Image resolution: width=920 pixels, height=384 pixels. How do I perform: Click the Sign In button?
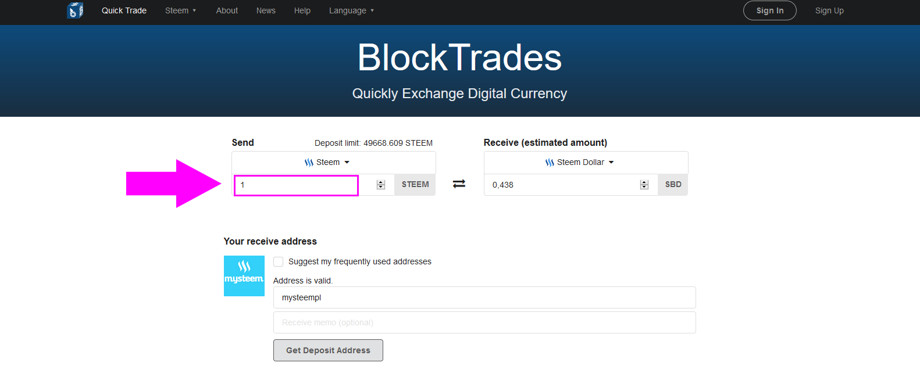click(x=770, y=10)
